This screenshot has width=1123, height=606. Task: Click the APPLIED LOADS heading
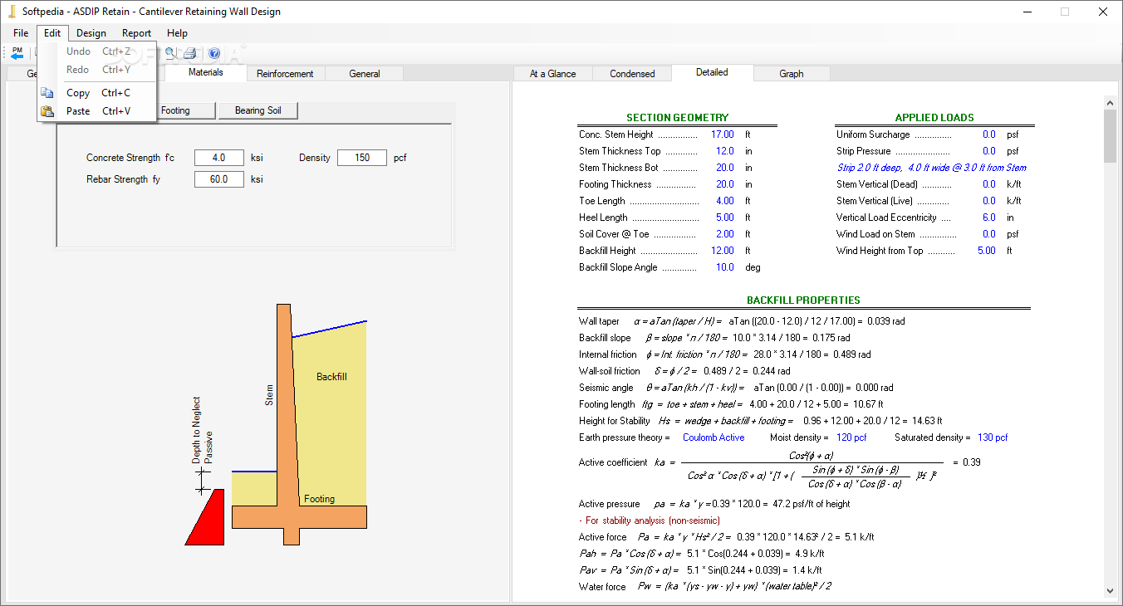[934, 118]
